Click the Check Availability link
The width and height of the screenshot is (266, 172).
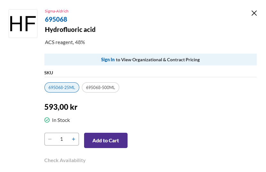(x=65, y=160)
